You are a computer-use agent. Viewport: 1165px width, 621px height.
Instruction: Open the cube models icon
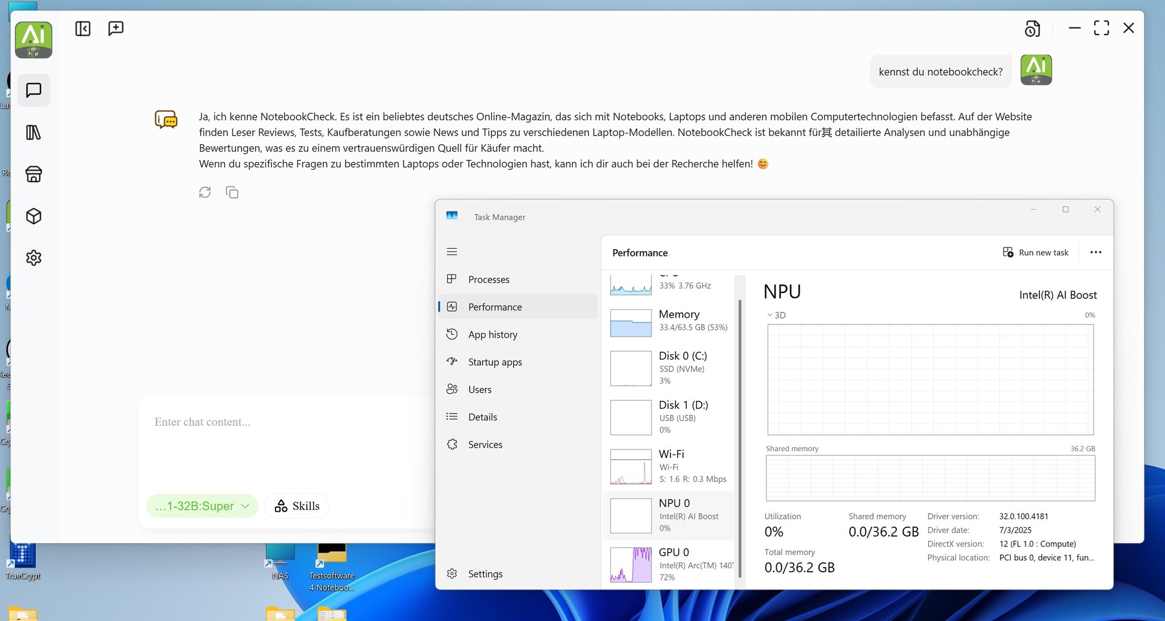(34, 216)
